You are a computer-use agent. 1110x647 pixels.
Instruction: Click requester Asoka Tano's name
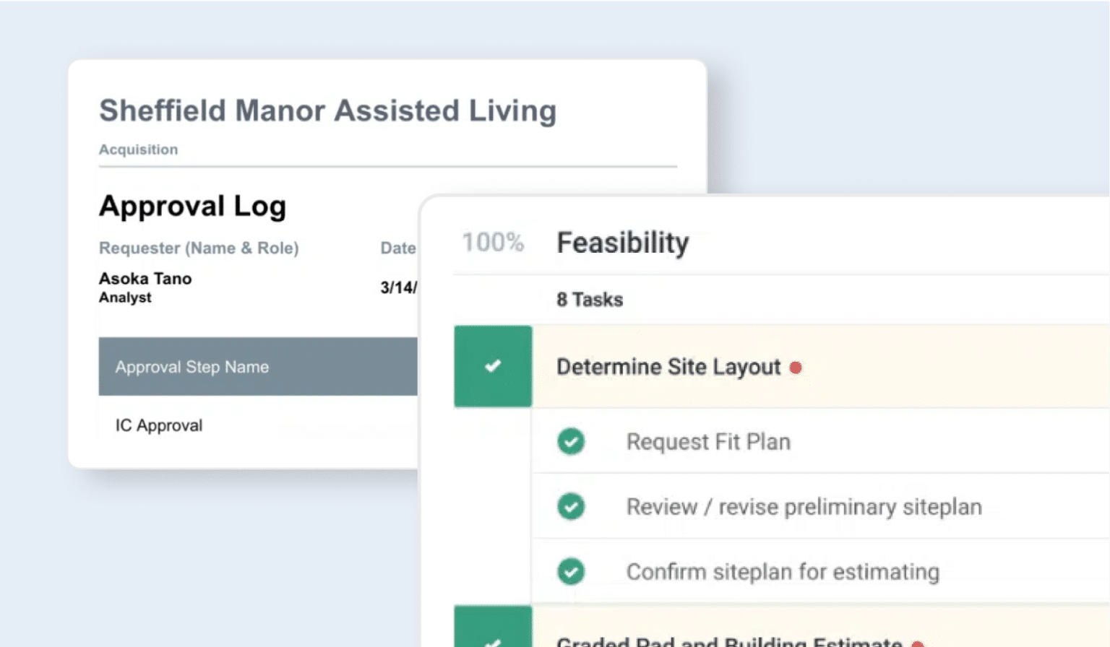tap(145, 279)
